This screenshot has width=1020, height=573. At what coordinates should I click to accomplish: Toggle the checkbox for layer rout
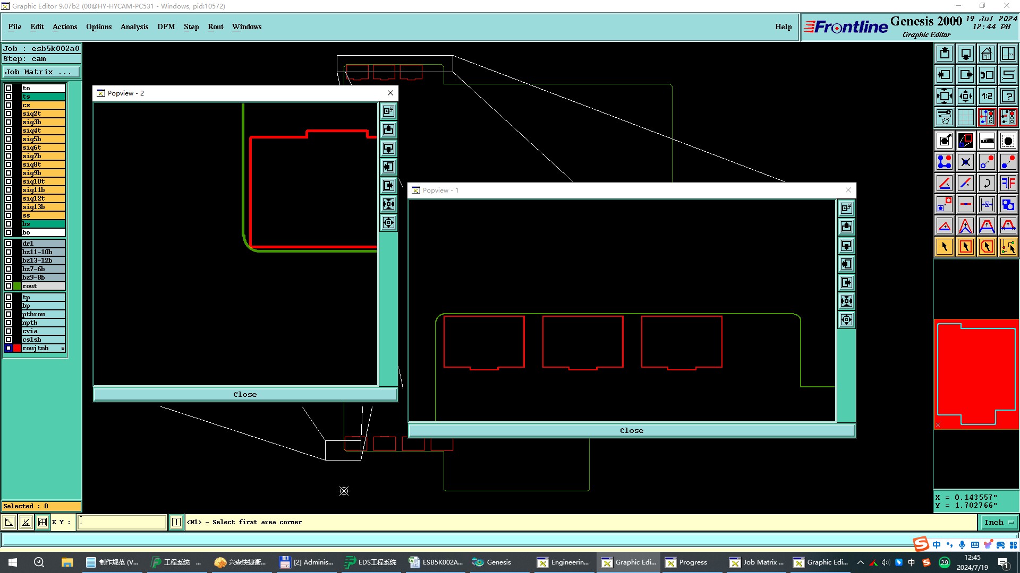pos(8,286)
